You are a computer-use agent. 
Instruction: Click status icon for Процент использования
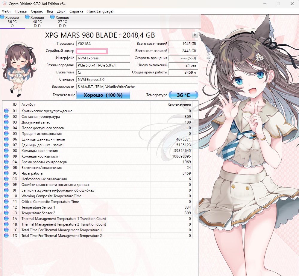tap(6, 133)
